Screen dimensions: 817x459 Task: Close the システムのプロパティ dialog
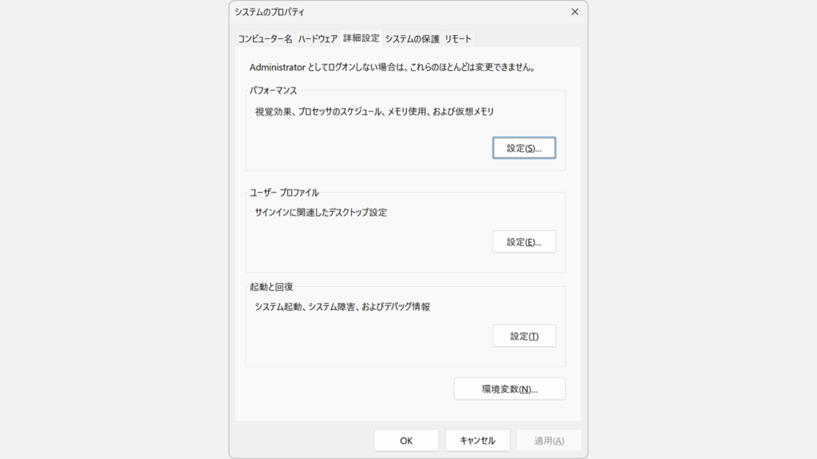(x=574, y=11)
